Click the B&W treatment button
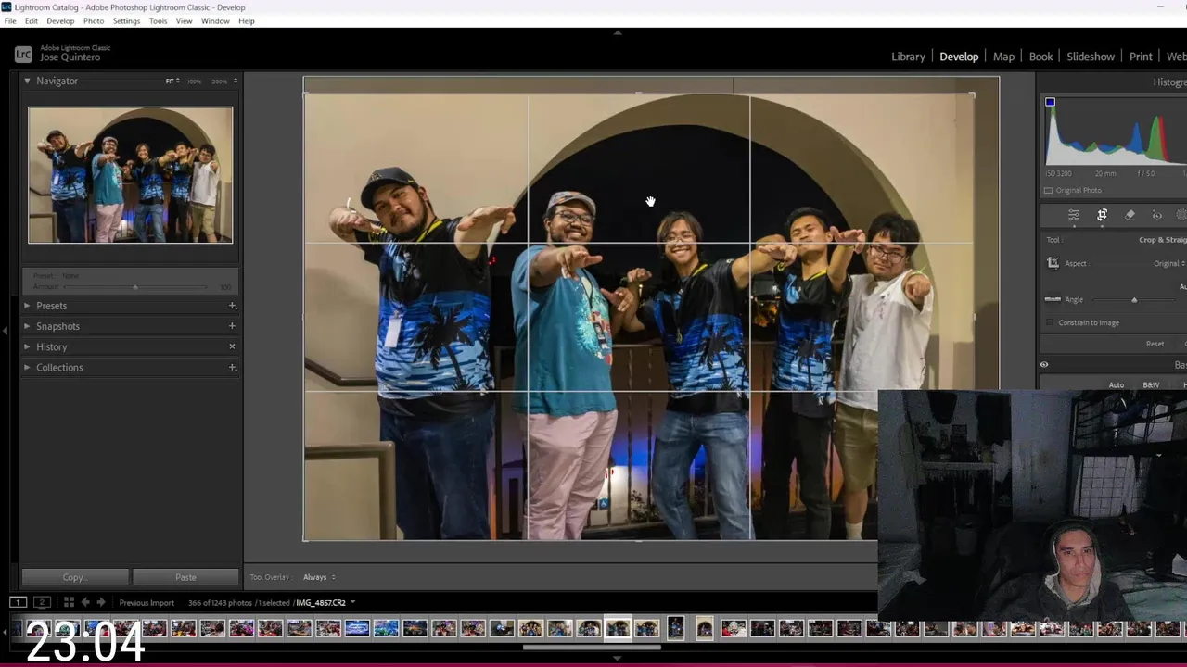Image resolution: width=1187 pixels, height=667 pixels. 1151,385
